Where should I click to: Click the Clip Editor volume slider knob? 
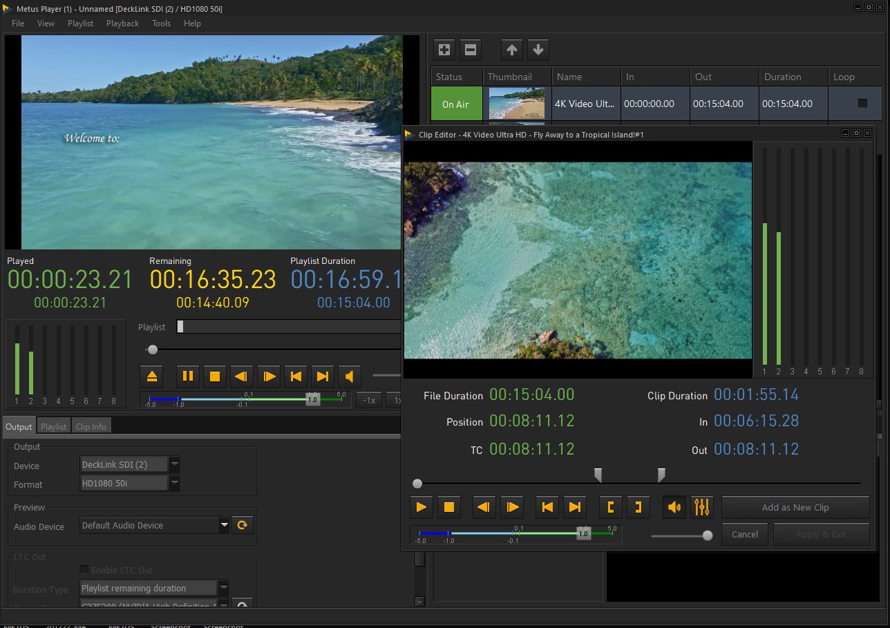(708, 535)
